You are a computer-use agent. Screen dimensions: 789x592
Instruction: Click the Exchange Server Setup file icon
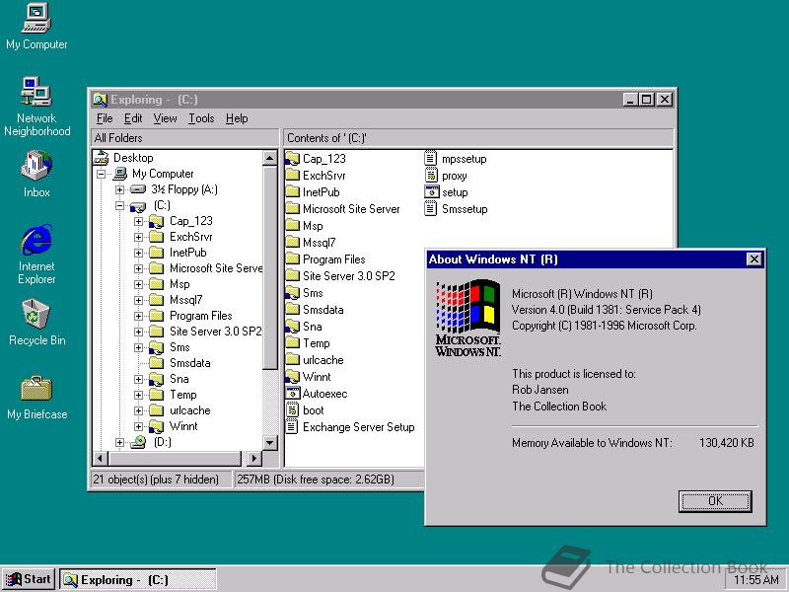tap(292, 427)
